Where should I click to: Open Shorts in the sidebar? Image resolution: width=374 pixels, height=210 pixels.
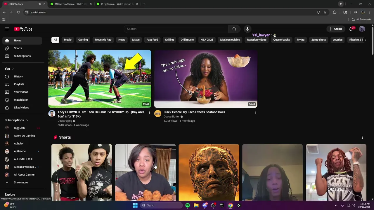coord(22,48)
